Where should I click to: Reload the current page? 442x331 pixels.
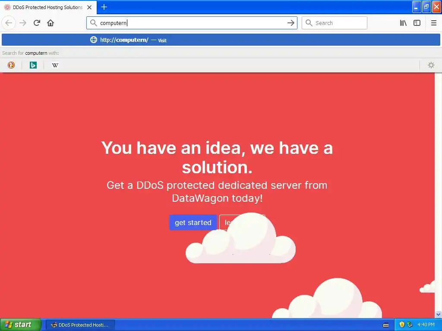tap(37, 23)
